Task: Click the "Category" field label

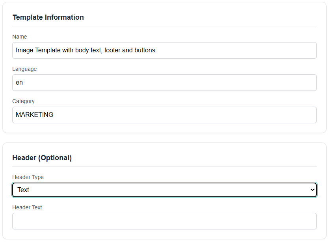Action: click(x=23, y=101)
